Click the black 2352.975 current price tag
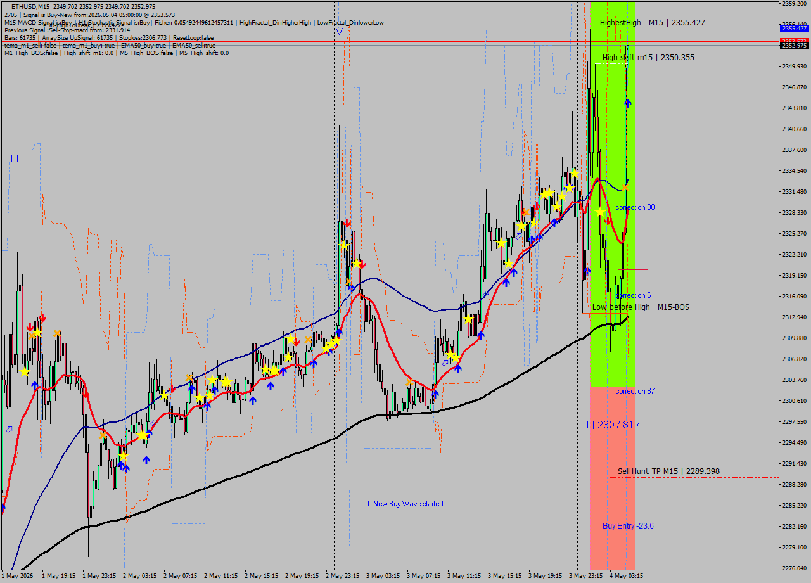 pyautogui.click(x=794, y=46)
